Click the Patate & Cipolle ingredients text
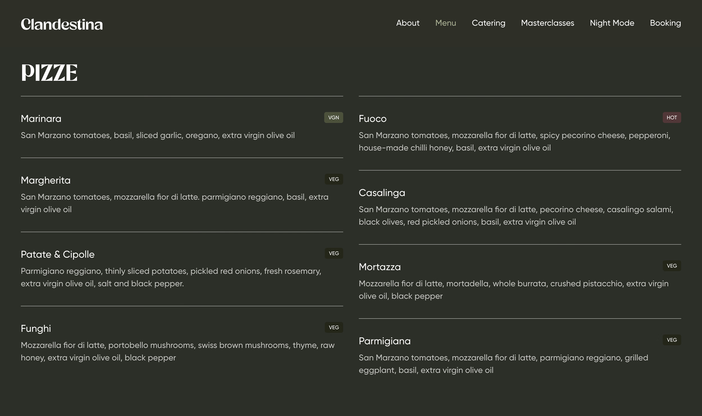The image size is (702, 416). point(171,277)
